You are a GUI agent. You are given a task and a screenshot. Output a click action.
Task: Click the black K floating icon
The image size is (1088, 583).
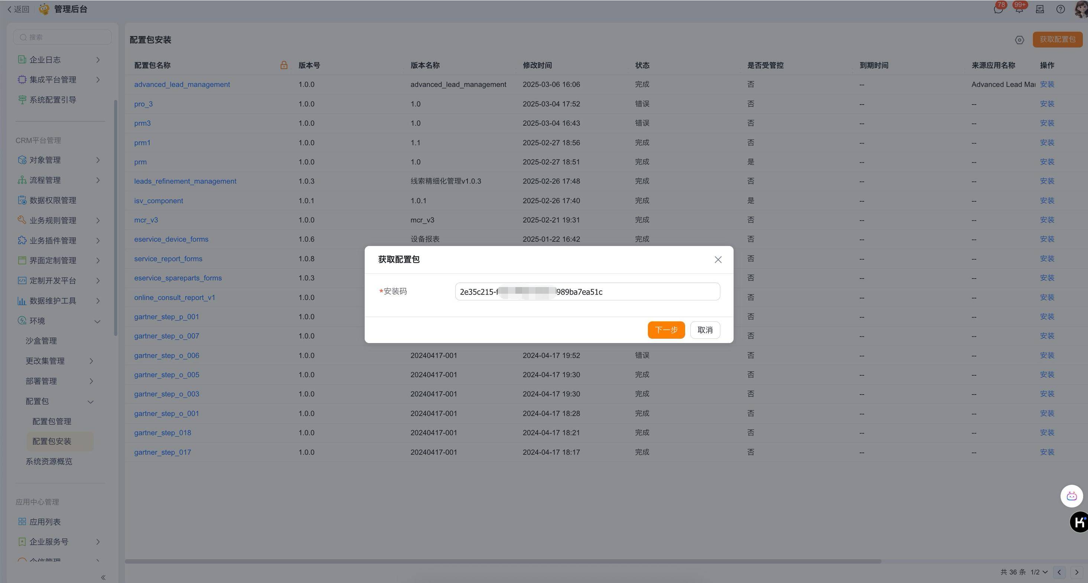[1079, 522]
